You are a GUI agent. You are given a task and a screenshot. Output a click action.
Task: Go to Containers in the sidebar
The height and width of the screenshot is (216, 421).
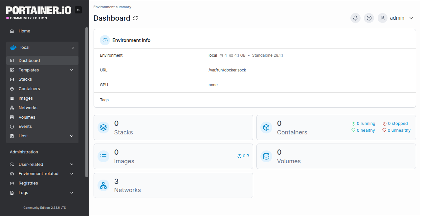(29, 89)
